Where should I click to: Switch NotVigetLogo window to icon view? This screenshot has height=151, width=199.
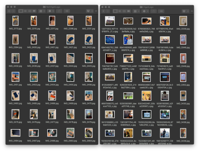click(21, 11)
